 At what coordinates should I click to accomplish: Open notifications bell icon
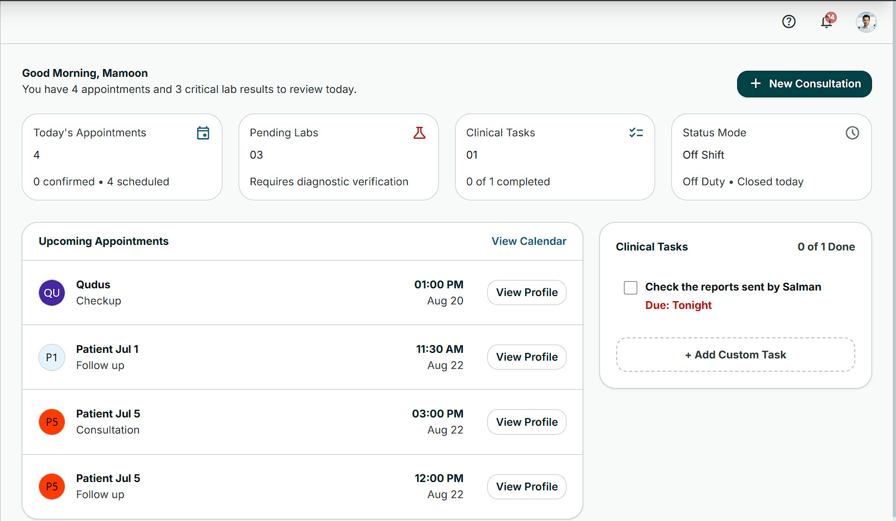pos(826,22)
